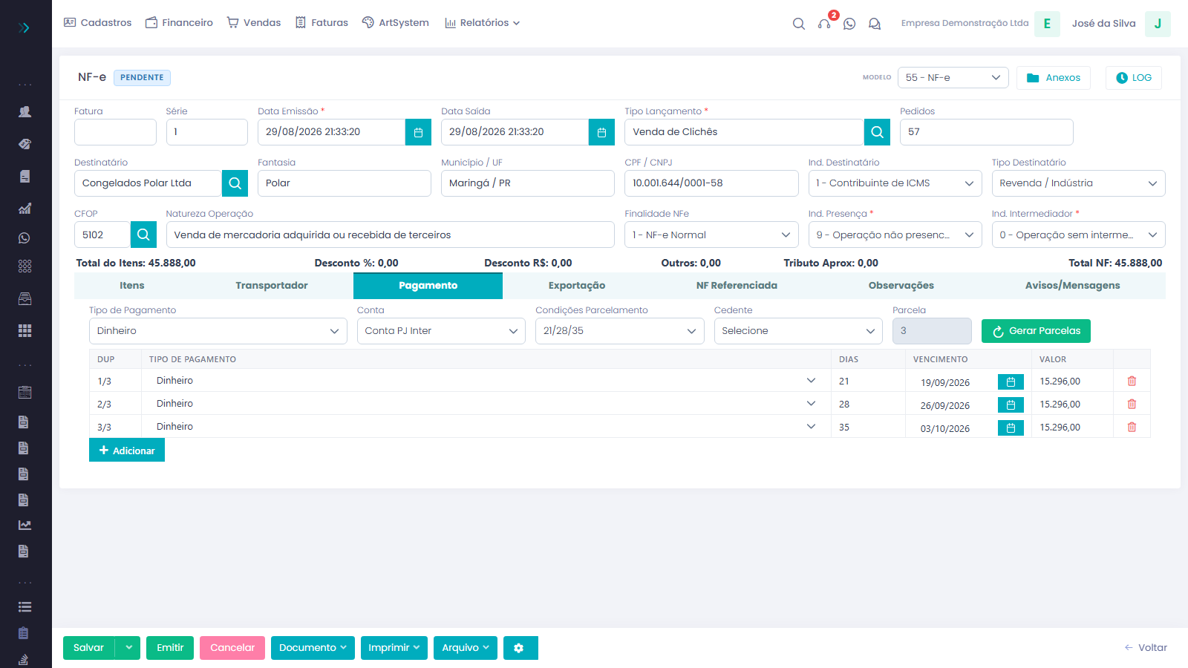The image size is (1188, 668).
Task: Click Emitir button
Action: point(170,648)
